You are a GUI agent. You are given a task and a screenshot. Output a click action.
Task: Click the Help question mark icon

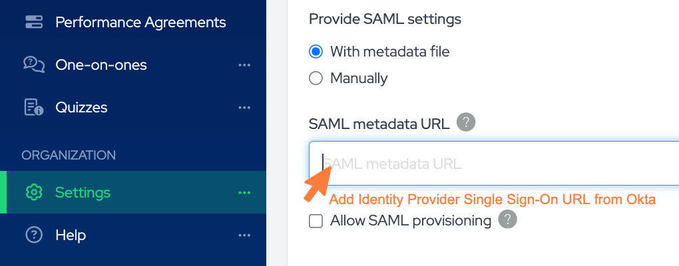(33, 235)
